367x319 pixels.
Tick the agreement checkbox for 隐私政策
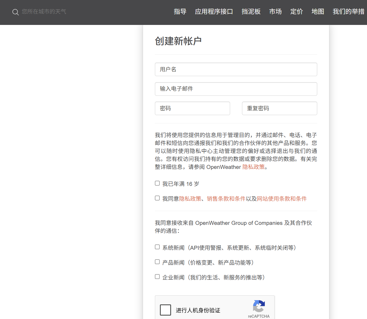(x=157, y=198)
